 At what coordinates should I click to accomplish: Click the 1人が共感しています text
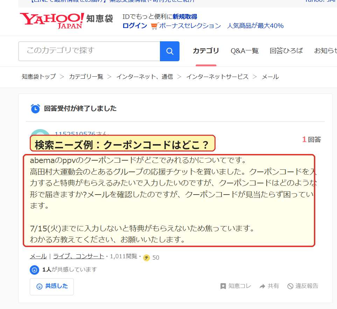(x=69, y=270)
